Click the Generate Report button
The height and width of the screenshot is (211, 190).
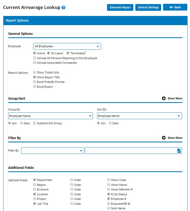click(120, 7)
